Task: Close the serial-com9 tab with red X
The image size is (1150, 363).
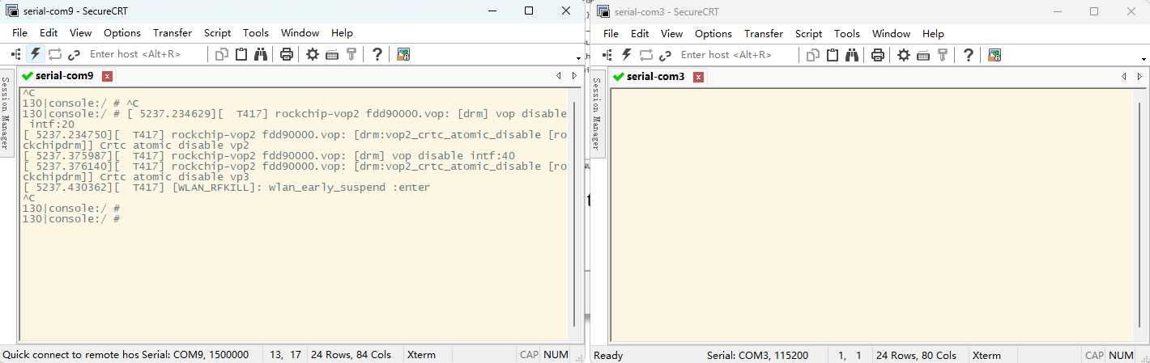Action: tap(107, 76)
